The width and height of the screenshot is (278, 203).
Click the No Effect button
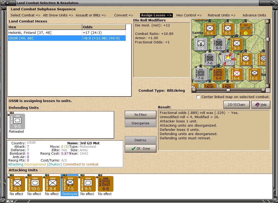click(140, 115)
